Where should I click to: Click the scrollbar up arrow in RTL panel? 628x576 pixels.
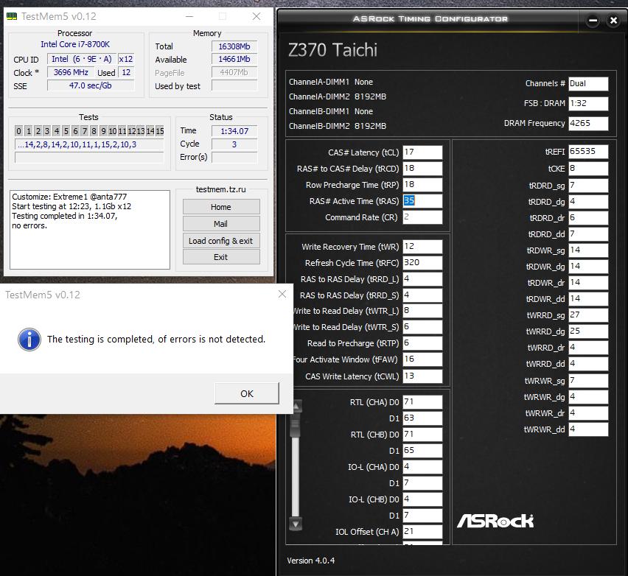click(296, 407)
